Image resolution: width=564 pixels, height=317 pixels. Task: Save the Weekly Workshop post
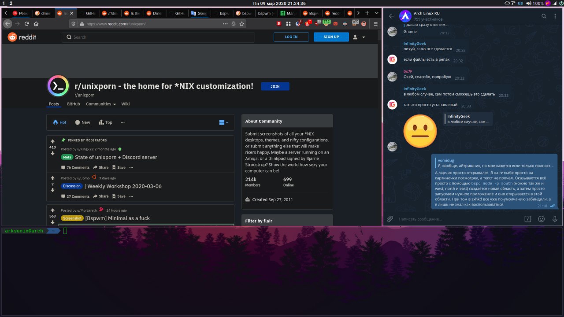click(119, 196)
